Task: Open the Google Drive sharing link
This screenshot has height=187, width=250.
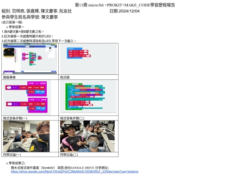Action: coord(75,172)
